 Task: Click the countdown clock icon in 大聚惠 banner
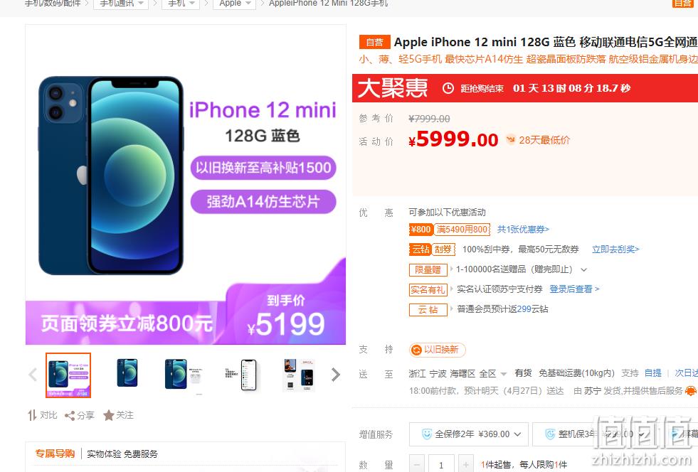click(x=448, y=88)
